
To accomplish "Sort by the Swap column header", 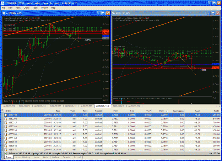I will 193,111.
